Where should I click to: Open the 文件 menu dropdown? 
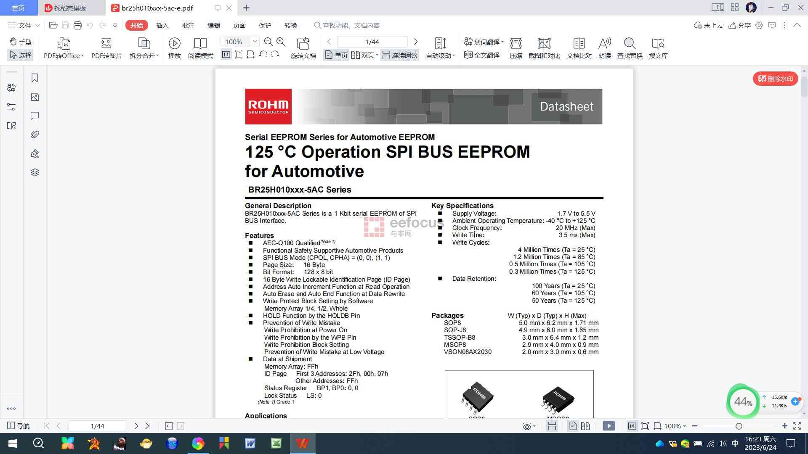point(24,25)
